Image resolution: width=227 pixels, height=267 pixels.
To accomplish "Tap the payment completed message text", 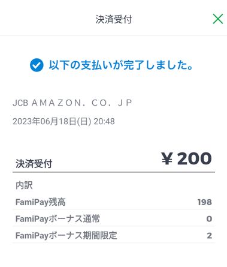I will pyautogui.click(x=121, y=65).
